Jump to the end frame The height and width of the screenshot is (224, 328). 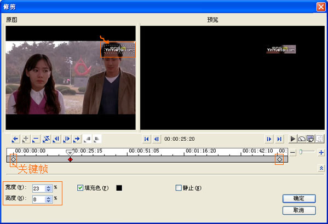point(279,139)
